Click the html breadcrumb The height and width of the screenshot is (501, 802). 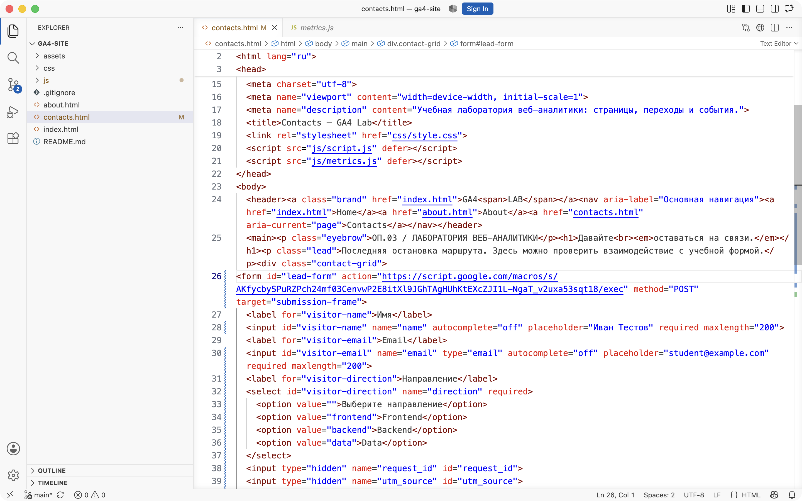pos(288,43)
